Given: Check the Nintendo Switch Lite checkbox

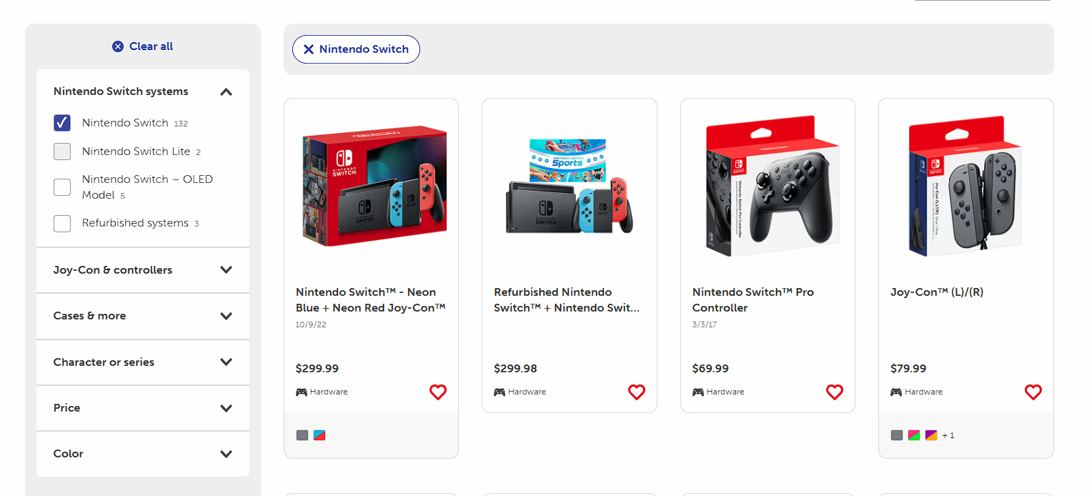Looking at the screenshot, I should [x=62, y=152].
